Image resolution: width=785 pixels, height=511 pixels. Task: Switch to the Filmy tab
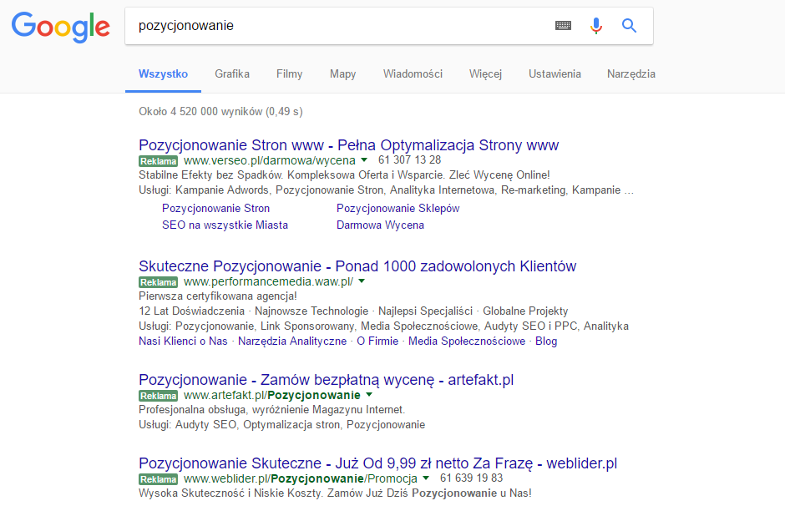pos(289,73)
